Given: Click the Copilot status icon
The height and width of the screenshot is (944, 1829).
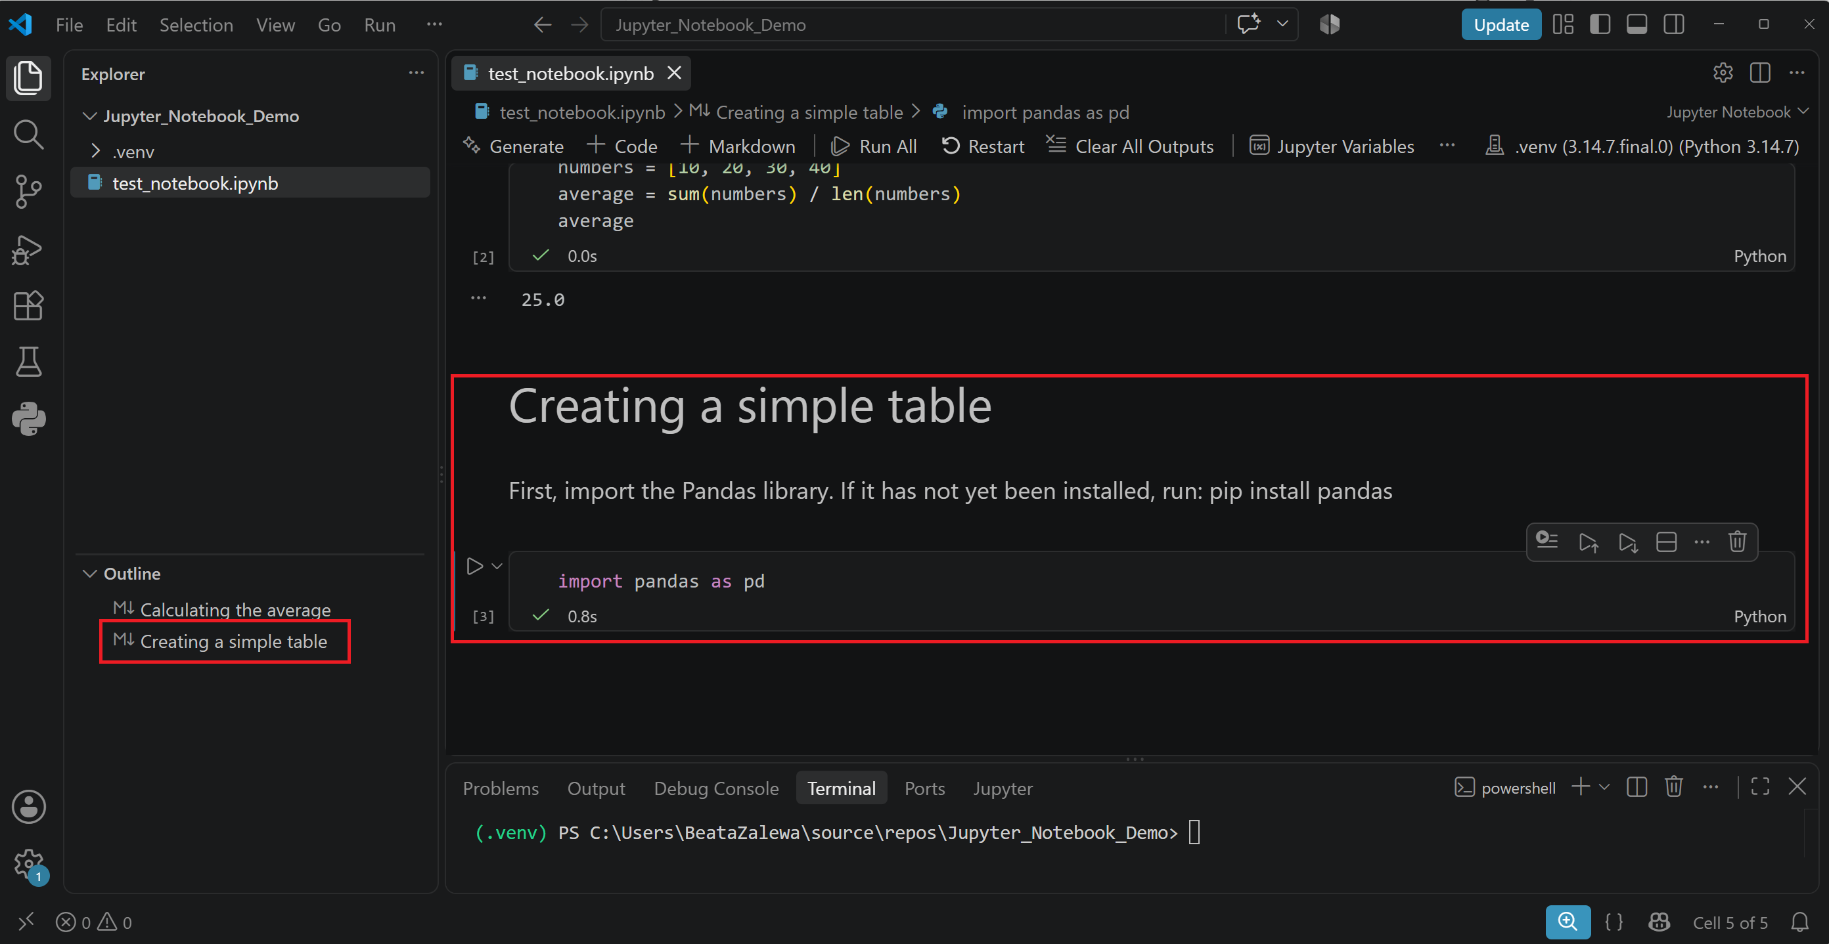Looking at the screenshot, I should 1660,922.
